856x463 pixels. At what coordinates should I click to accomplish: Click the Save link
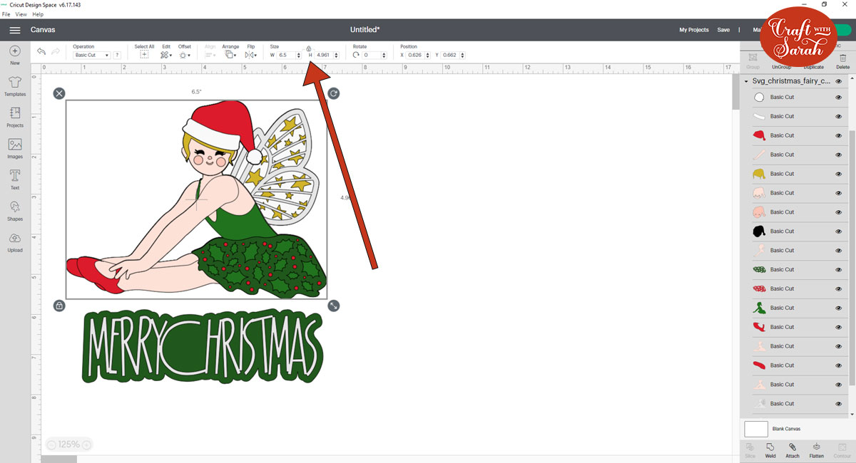(x=723, y=30)
